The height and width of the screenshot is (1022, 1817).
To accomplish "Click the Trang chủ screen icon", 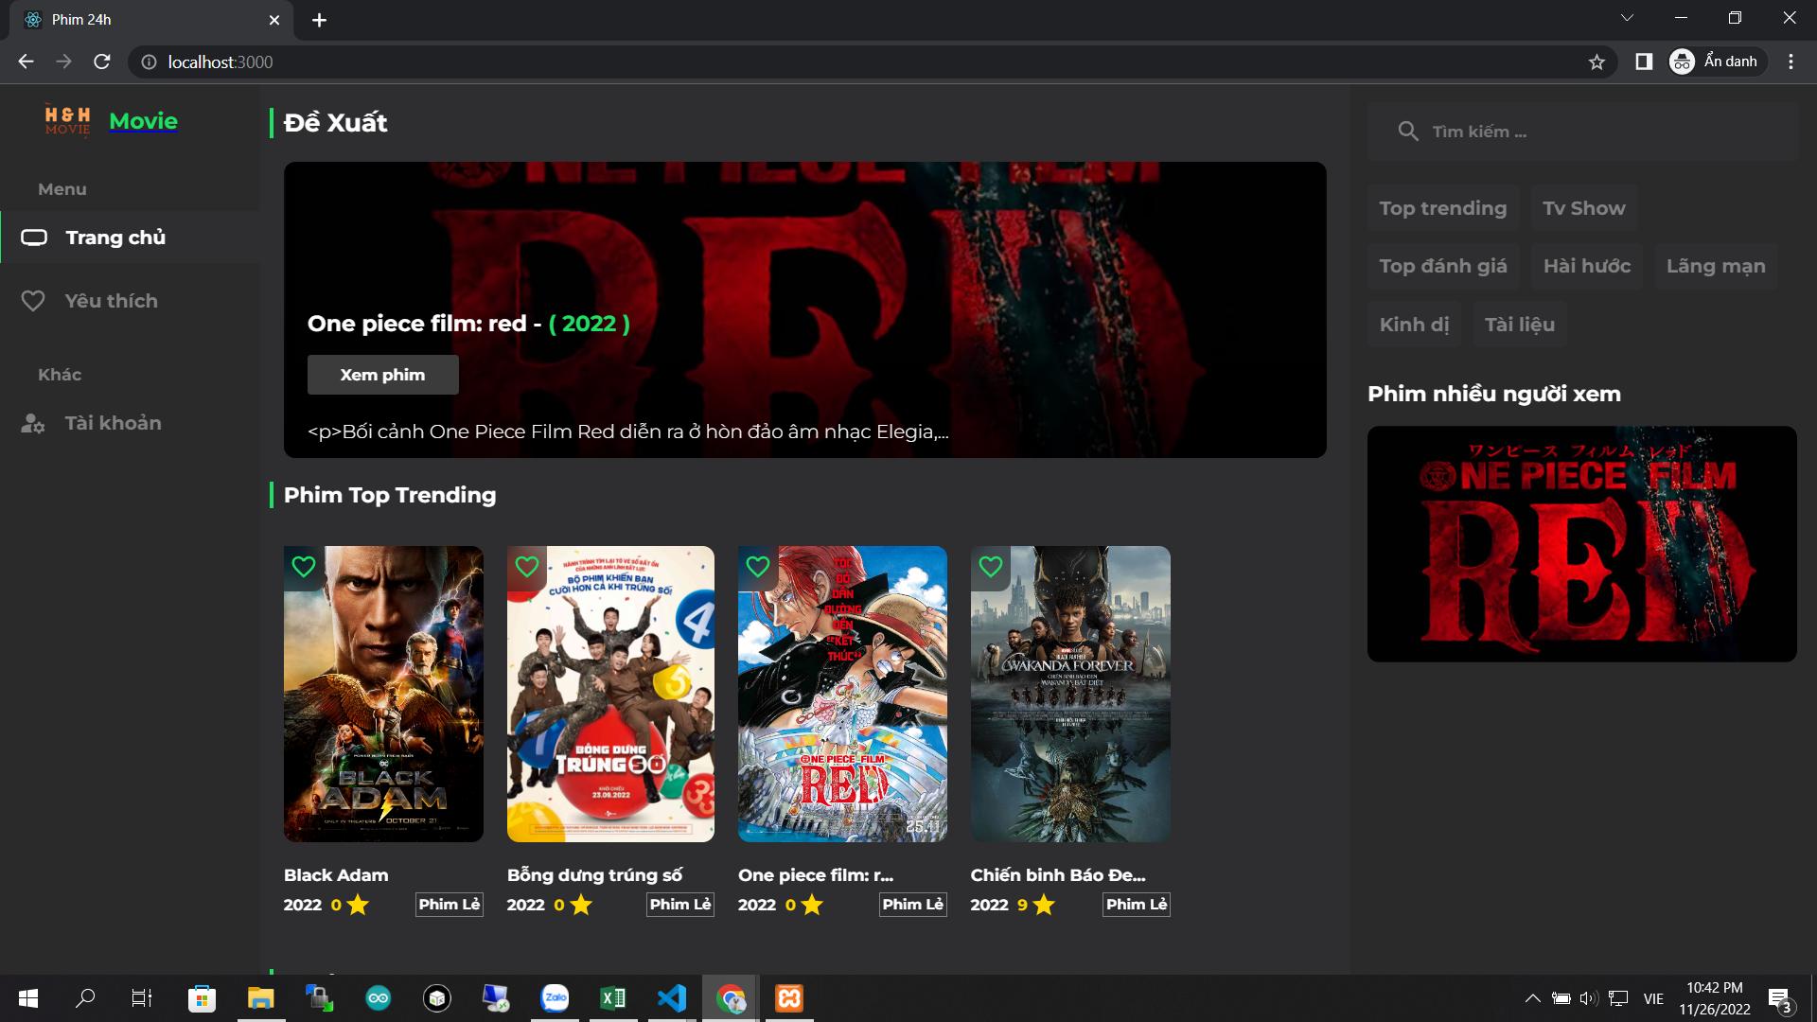I will [34, 238].
